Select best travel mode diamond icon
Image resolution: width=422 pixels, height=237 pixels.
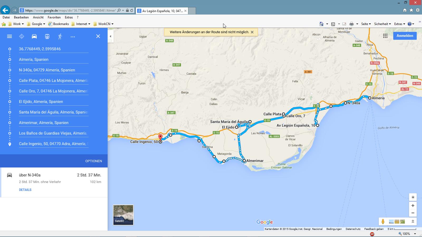[x=22, y=36]
